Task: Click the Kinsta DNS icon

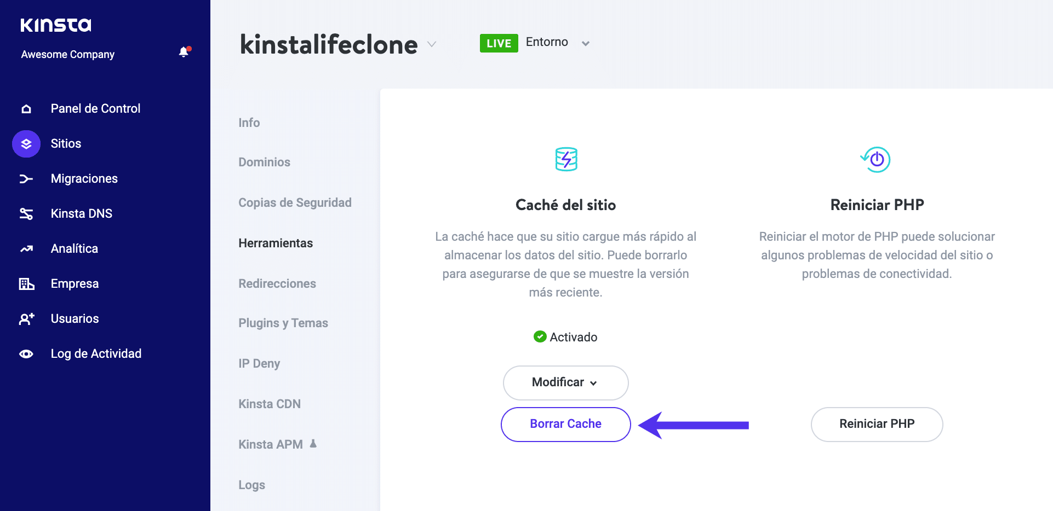Action: [x=26, y=214]
